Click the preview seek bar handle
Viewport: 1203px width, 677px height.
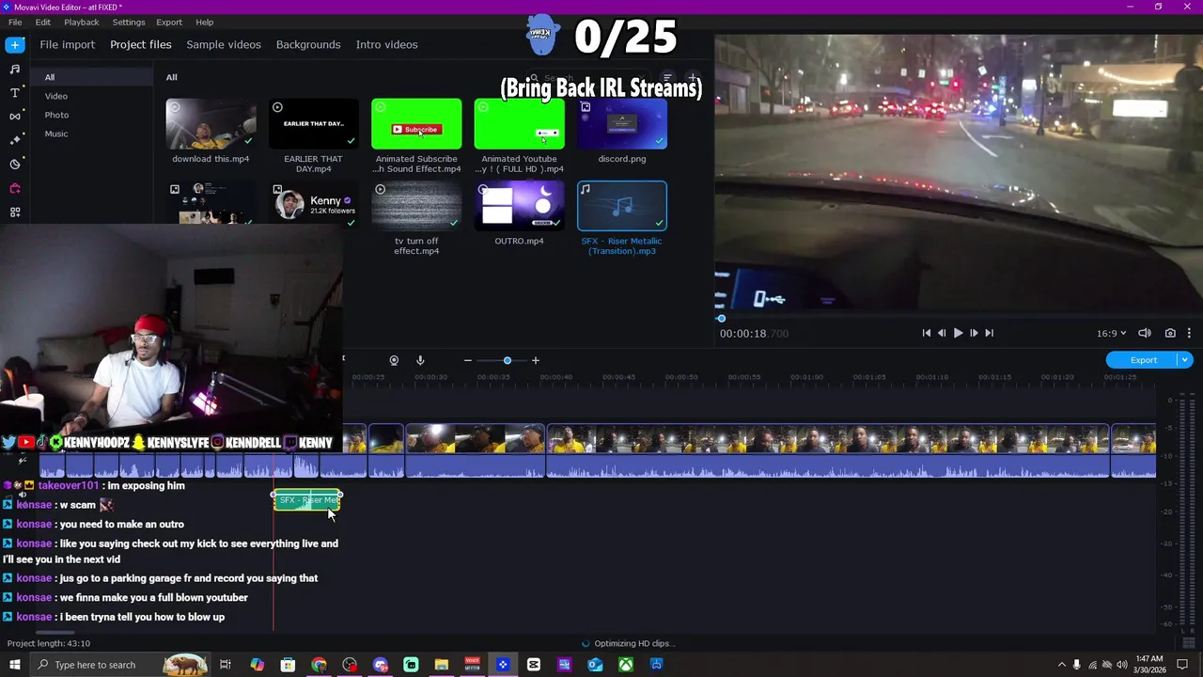[721, 319]
